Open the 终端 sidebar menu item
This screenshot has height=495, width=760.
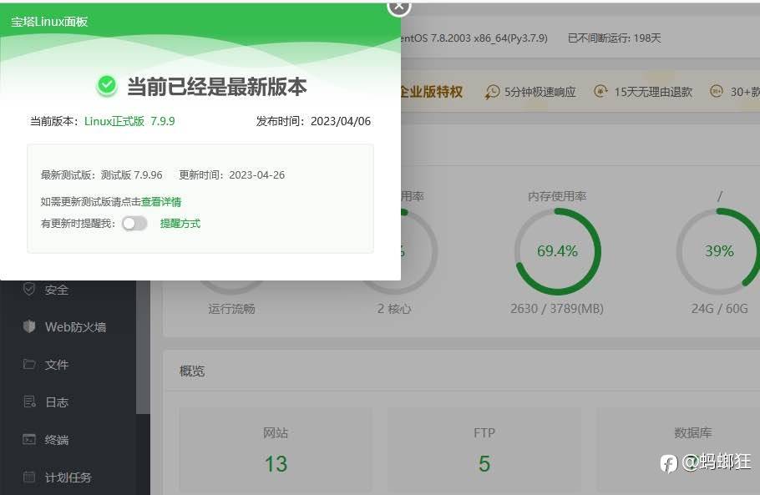(56, 440)
